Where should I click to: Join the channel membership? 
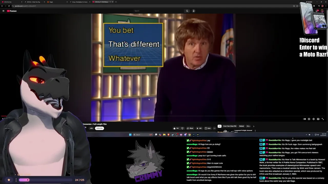pyautogui.click(x=91, y=128)
